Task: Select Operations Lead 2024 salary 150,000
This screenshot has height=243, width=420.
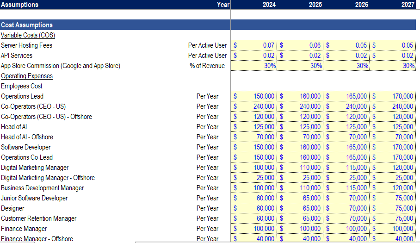Action: (253, 96)
